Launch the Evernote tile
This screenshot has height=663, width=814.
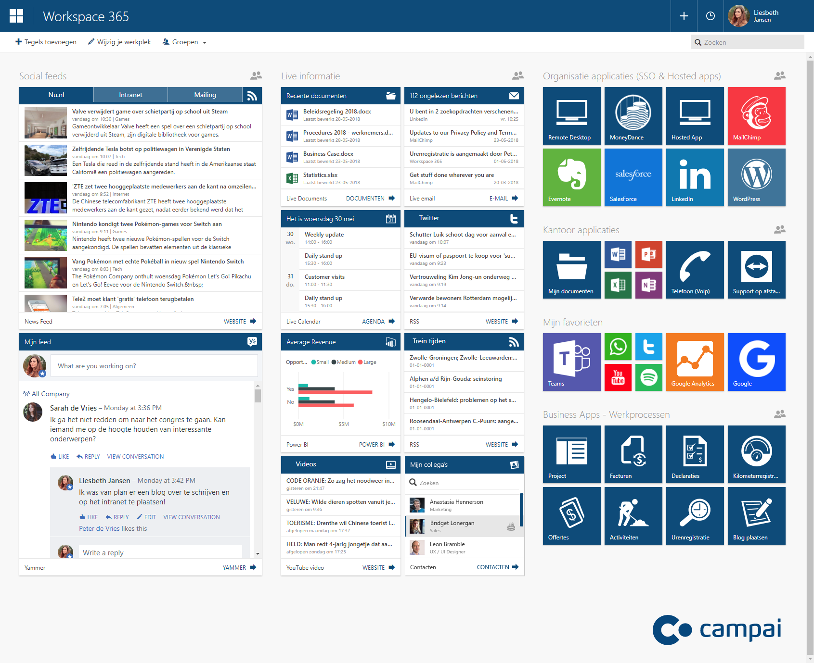(x=571, y=177)
